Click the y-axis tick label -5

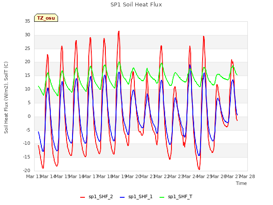click(28, 130)
